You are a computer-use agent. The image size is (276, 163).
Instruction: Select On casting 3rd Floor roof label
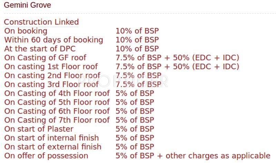point(51,85)
